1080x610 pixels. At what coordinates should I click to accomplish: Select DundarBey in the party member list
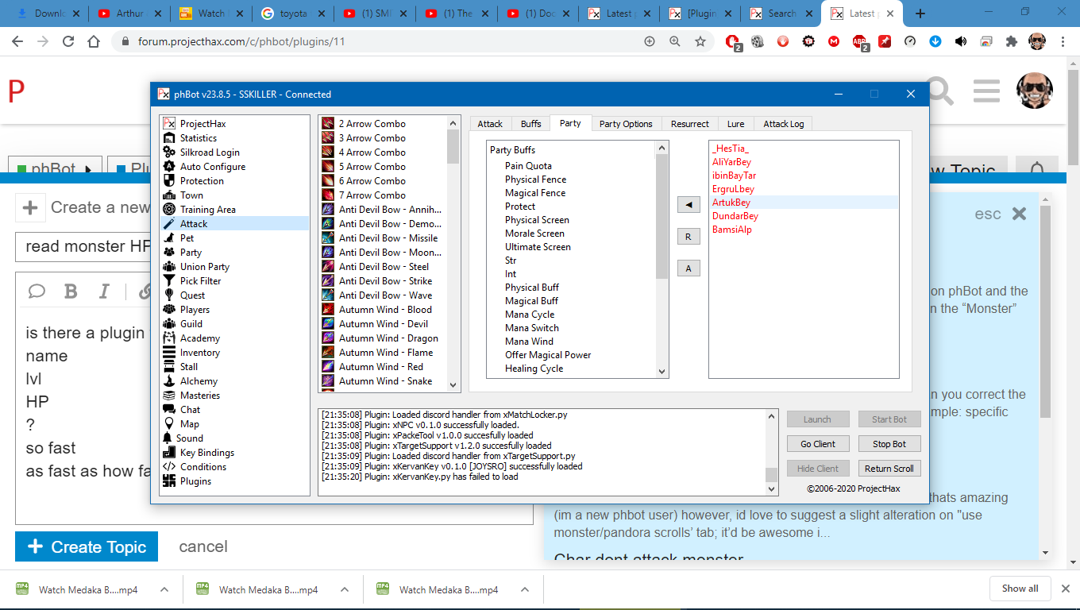(735, 216)
